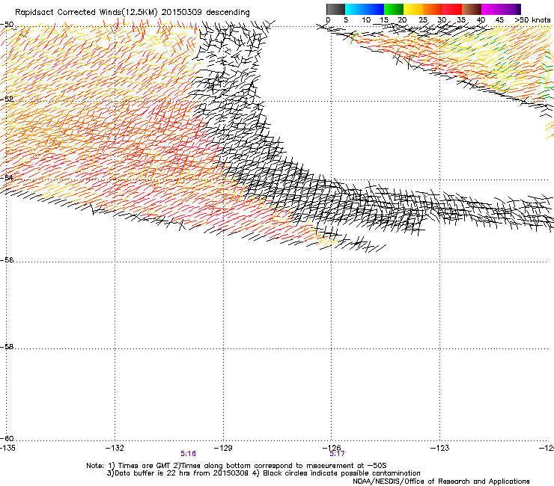Click the -50 latitude axis label
Viewport: 554px width, 486px height.
point(7,25)
